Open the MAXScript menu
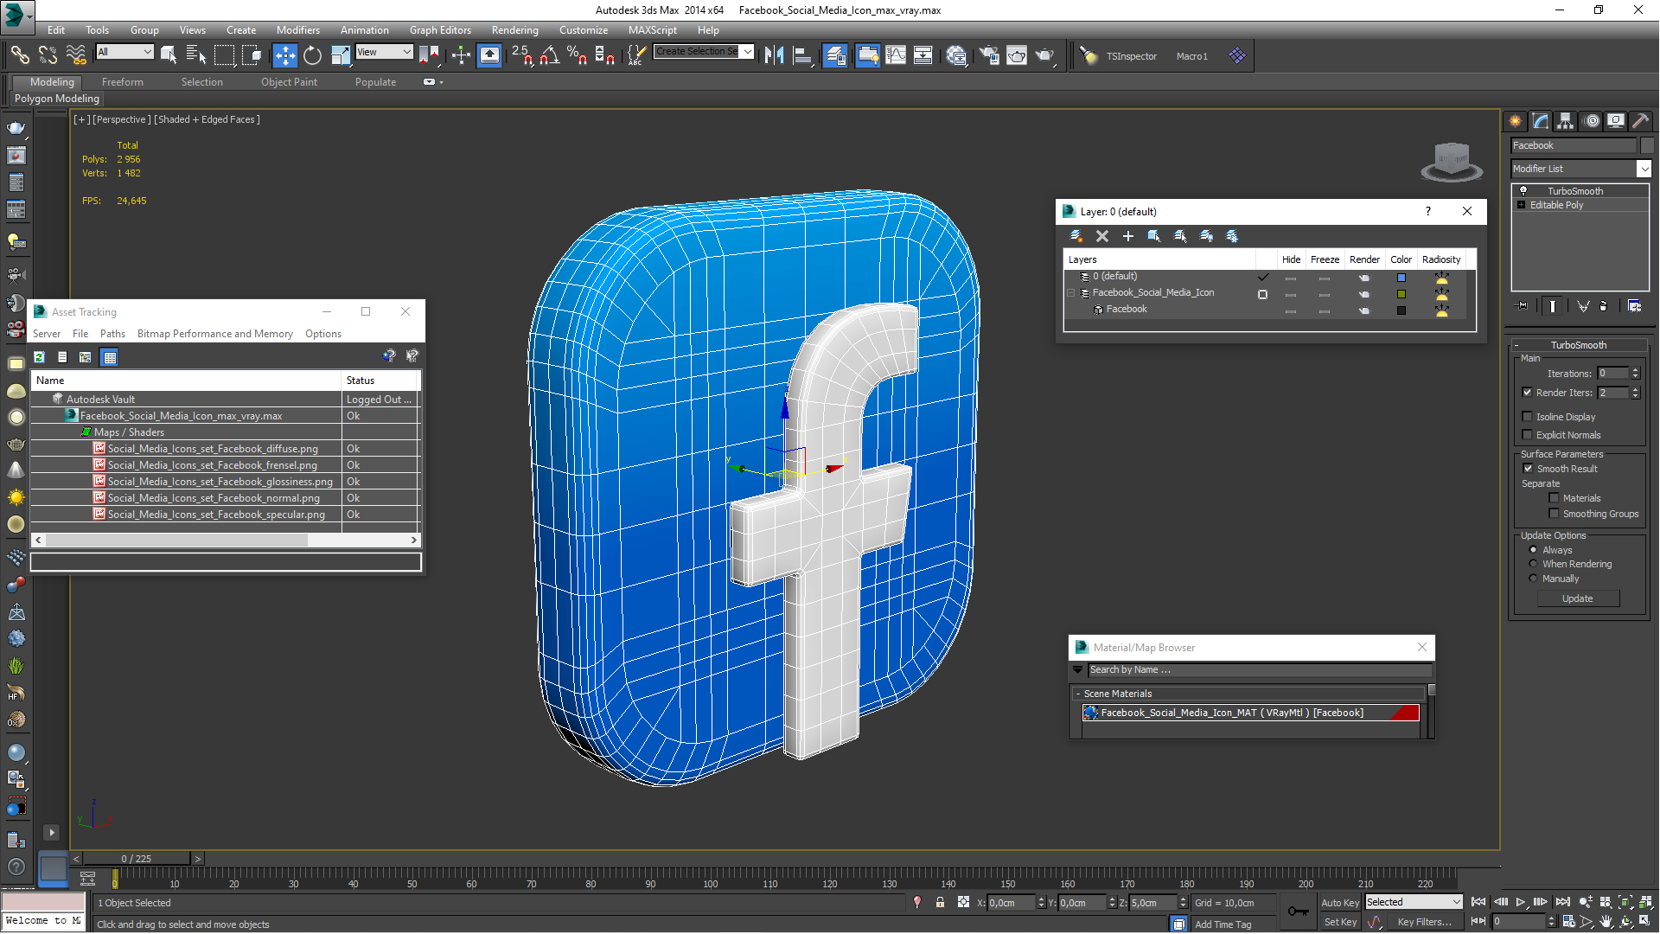Viewport: 1660px width, 934px height. click(x=653, y=30)
